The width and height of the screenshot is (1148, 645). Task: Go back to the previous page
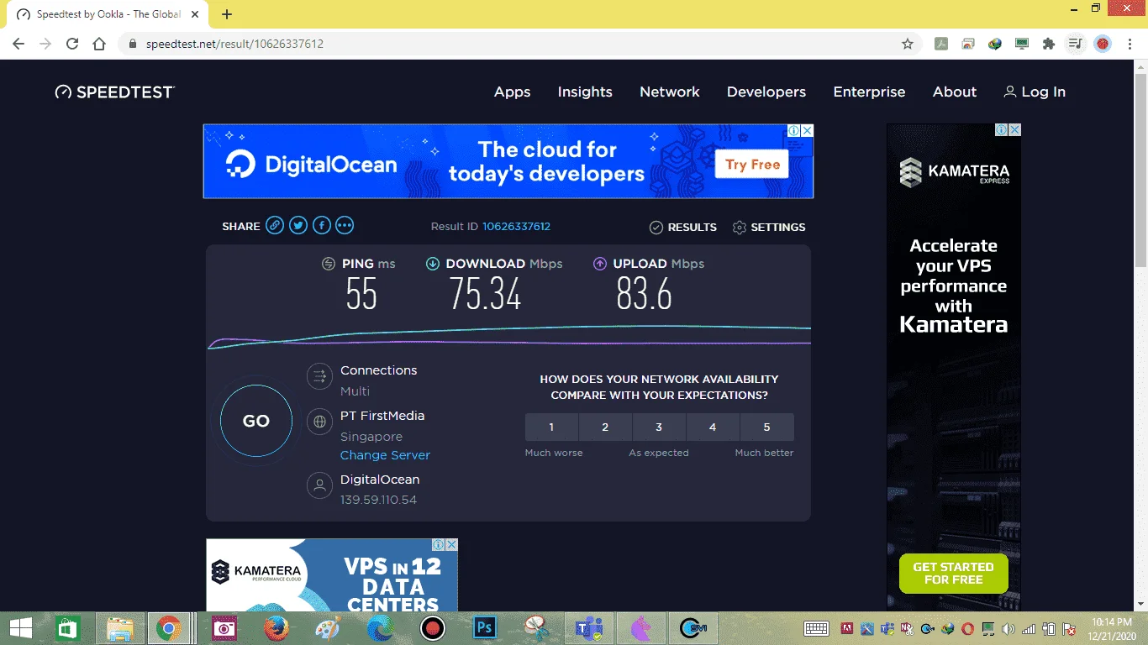pos(18,44)
